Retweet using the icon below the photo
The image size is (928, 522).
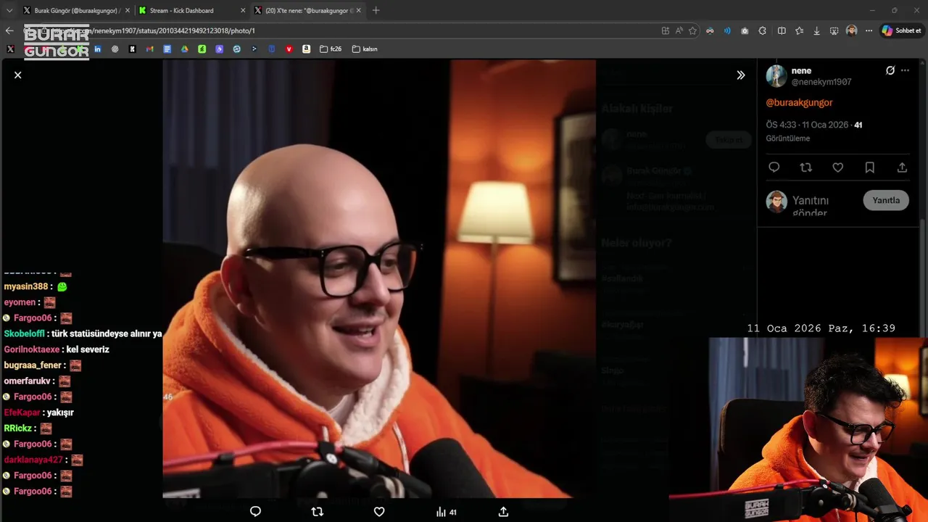point(317,512)
